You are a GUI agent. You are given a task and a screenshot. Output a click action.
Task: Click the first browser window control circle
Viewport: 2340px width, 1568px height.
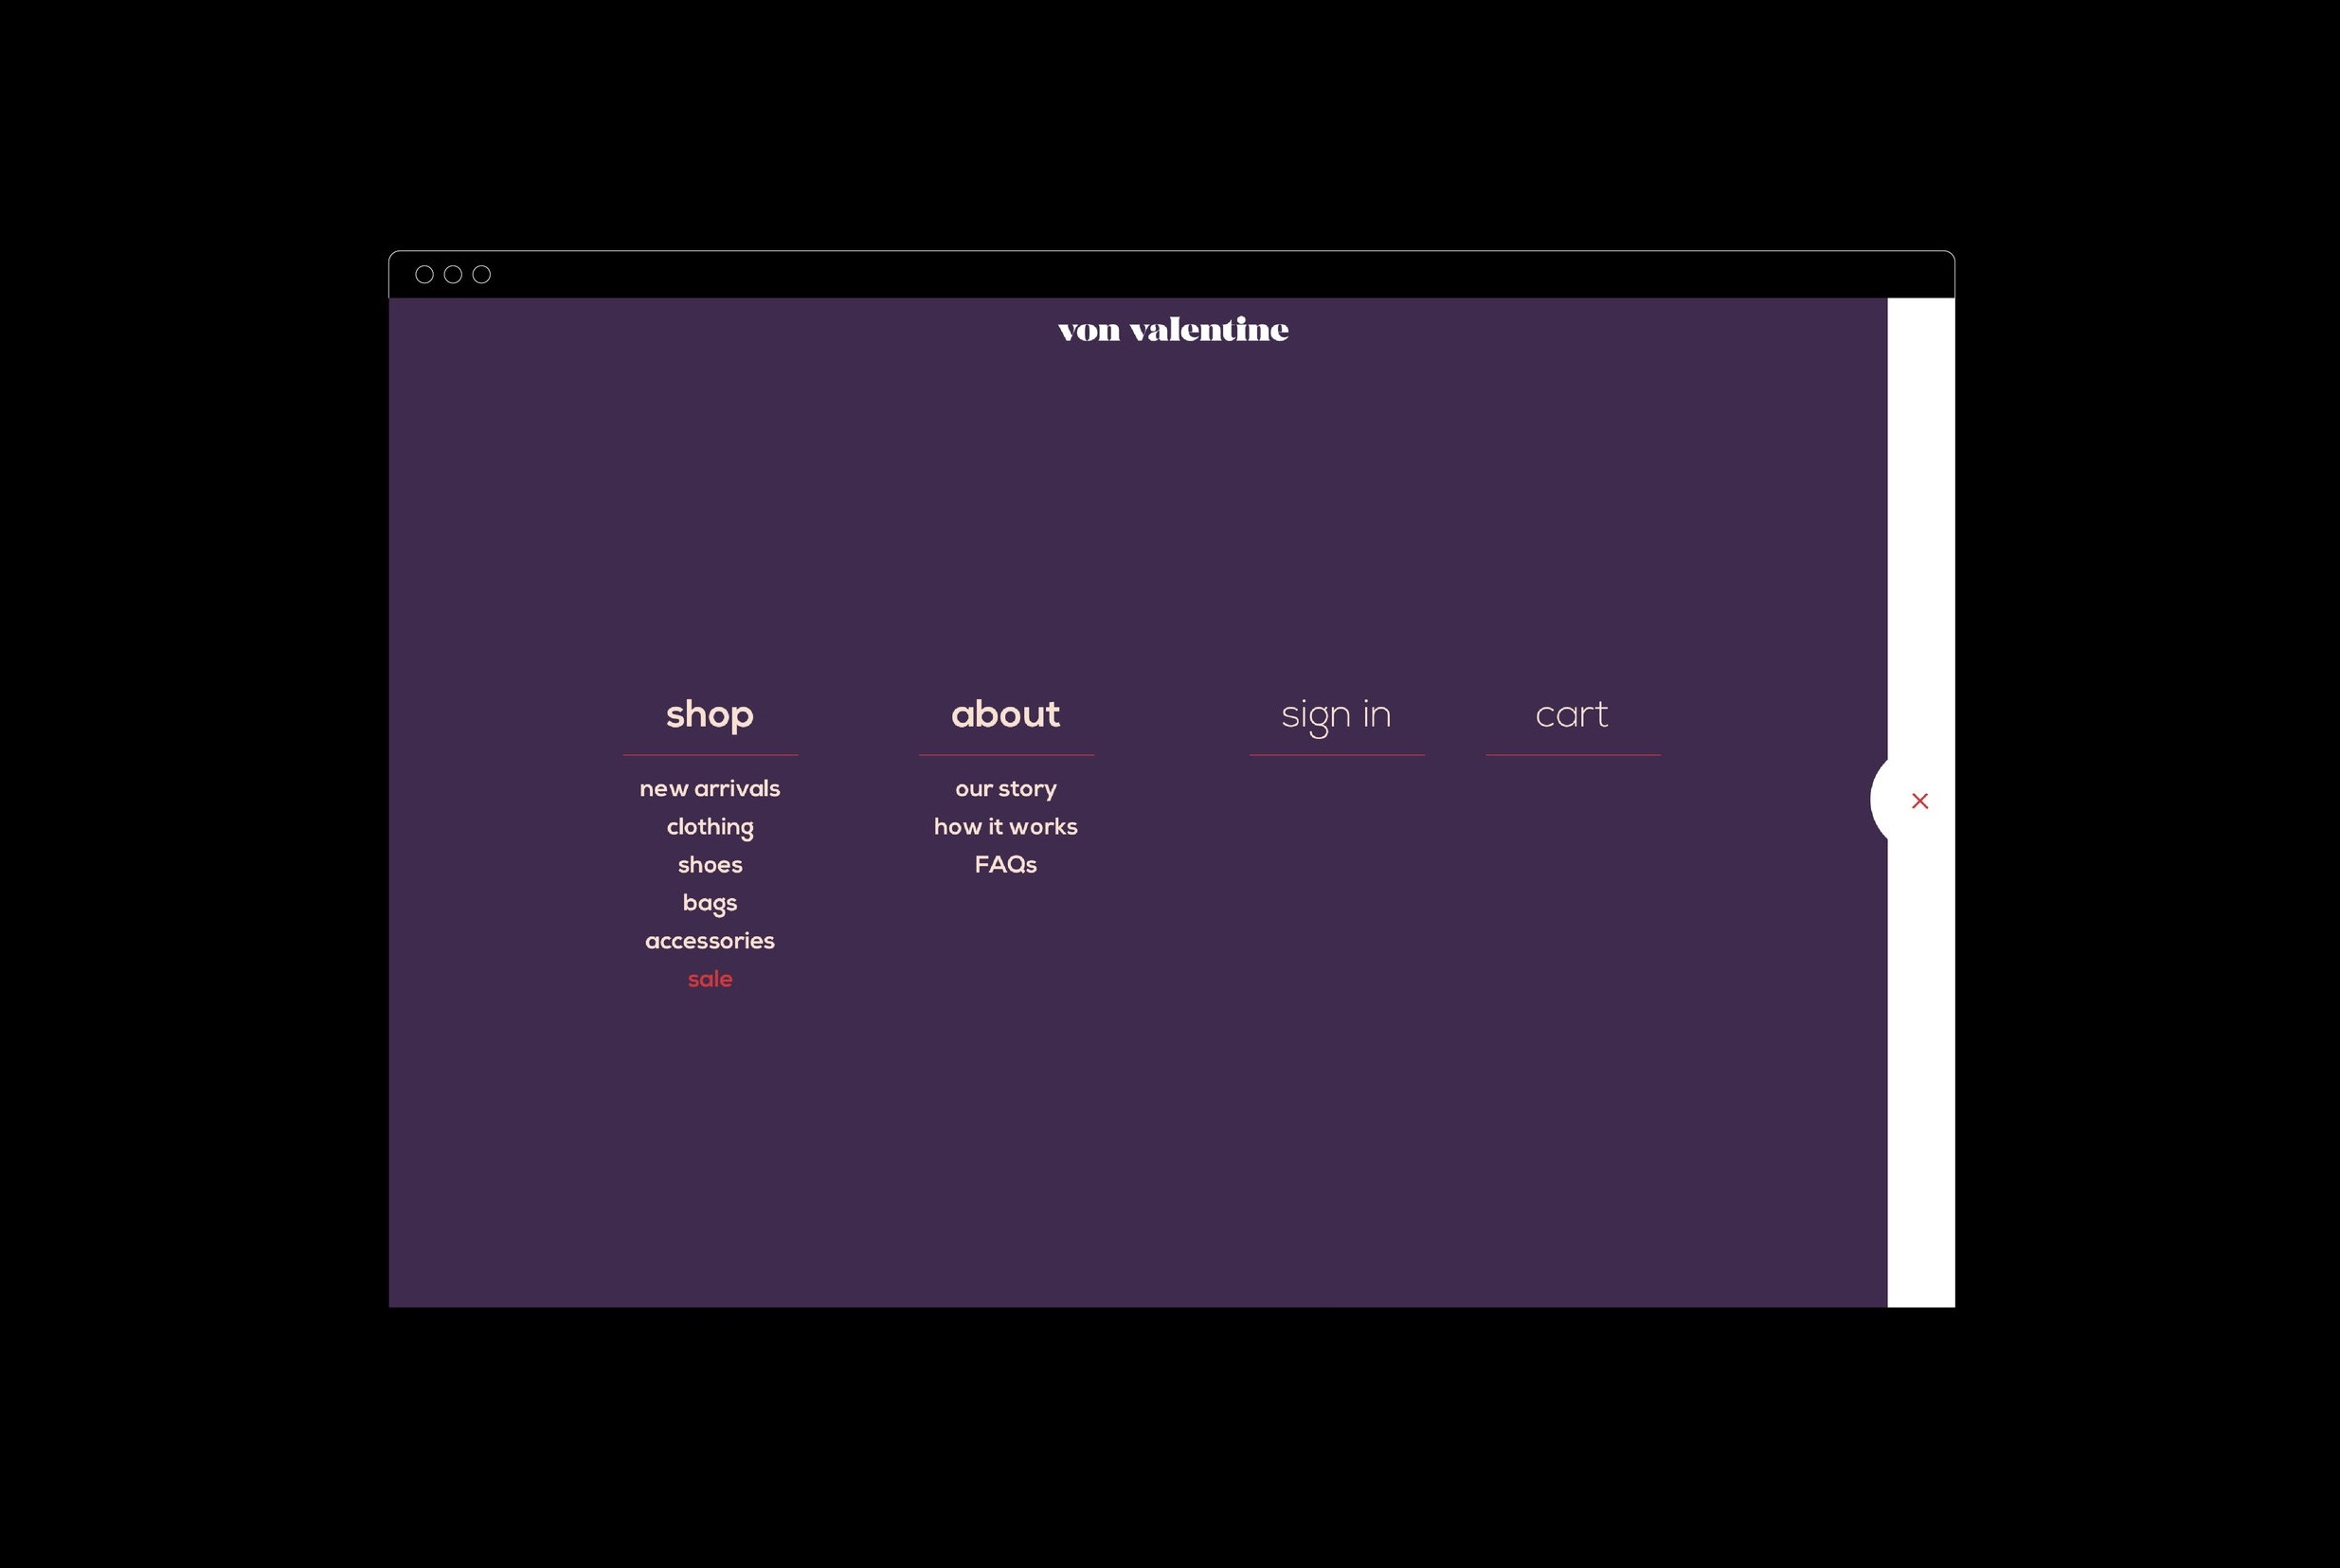425,275
